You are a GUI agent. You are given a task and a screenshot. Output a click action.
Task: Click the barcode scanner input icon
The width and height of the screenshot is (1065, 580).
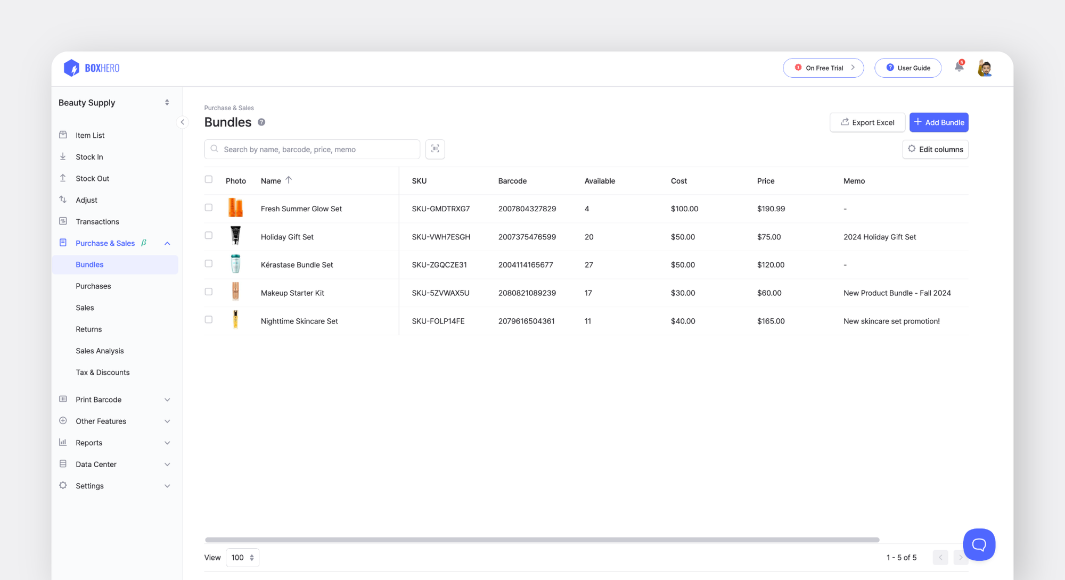click(435, 148)
